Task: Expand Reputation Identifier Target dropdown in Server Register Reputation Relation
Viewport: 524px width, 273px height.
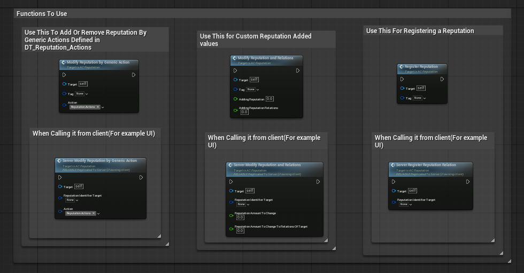Action: 404,204
